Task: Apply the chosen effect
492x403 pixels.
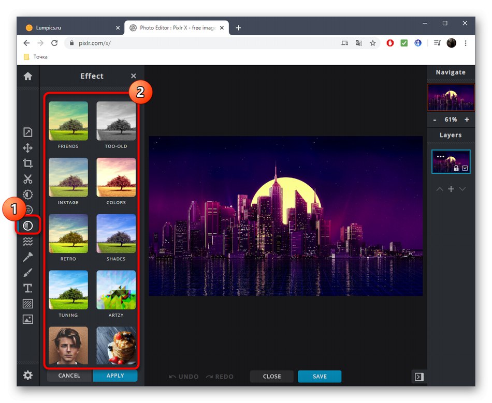Action: (x=115, y=376)
